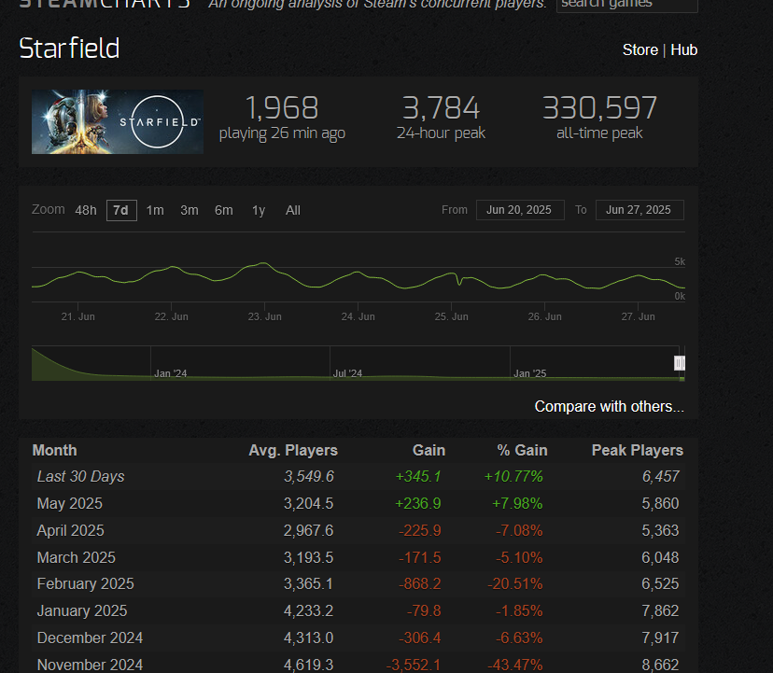Click the Peak Players column header

click(x=638, y=450)
